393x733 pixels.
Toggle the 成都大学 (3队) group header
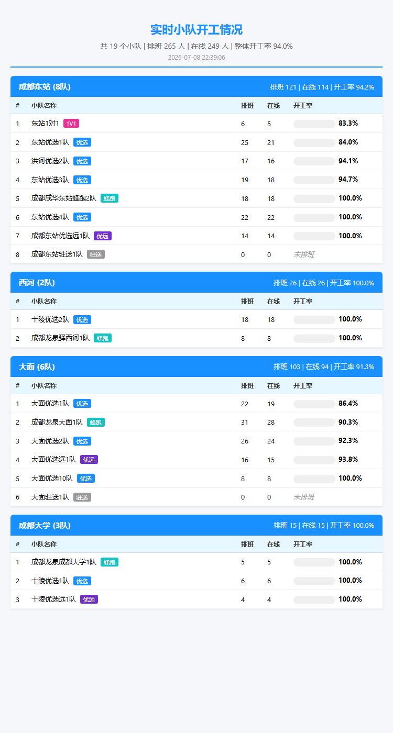(x=196, y=526)
